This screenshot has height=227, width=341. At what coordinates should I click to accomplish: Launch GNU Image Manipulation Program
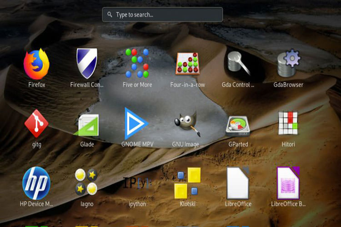click(187, 124)
